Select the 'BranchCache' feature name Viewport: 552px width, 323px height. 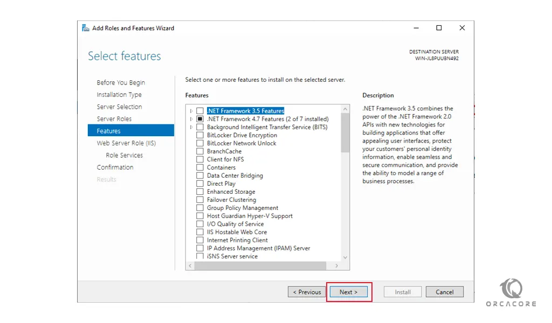pyautogui.click(x=224, y=151)
